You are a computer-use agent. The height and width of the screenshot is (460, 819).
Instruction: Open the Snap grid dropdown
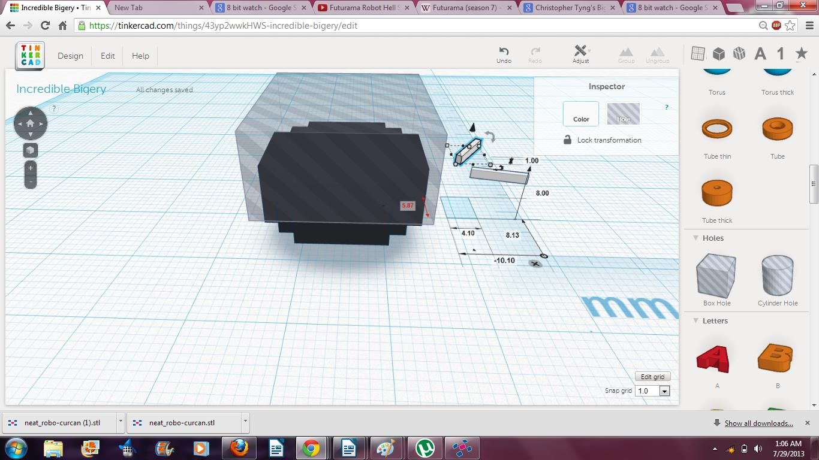[x=664, y=391]
